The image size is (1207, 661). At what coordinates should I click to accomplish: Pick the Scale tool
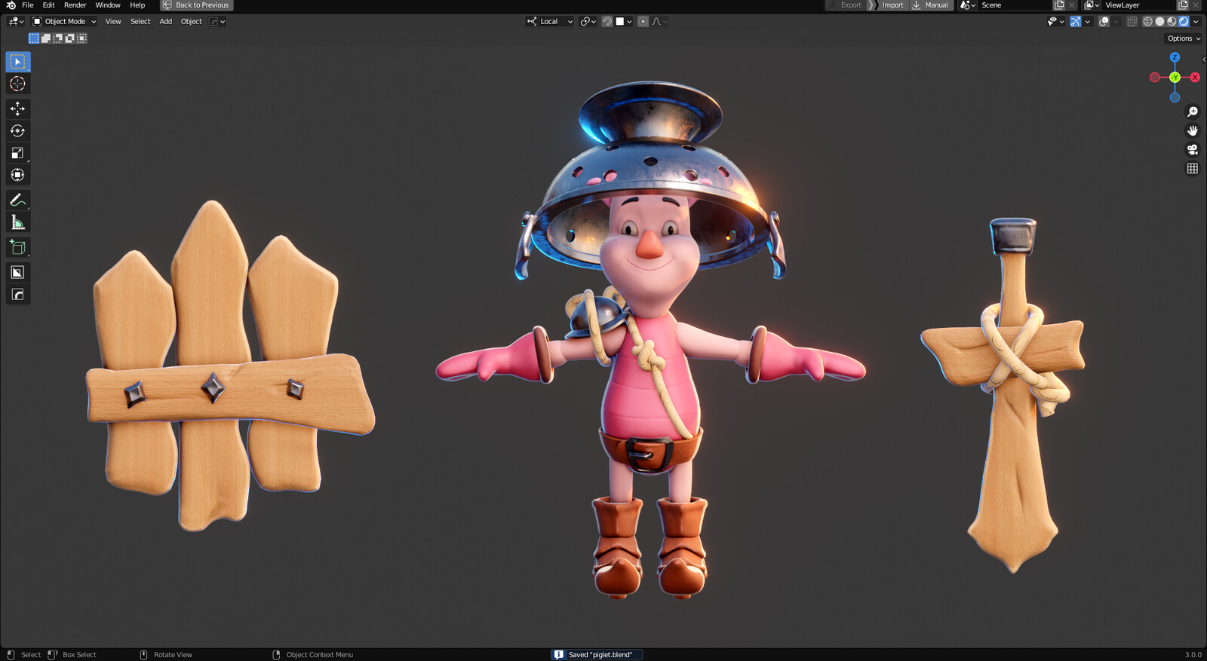pos(17,153)
